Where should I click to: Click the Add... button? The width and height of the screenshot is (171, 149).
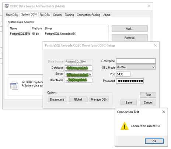point(130,28)
